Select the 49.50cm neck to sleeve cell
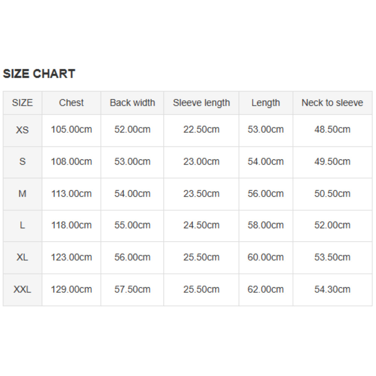This screenshot has height=376, width=376. [x=332, y=162]
